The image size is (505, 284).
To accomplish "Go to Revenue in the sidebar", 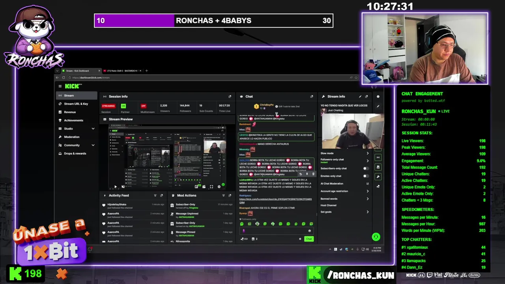I will point(77,112).
